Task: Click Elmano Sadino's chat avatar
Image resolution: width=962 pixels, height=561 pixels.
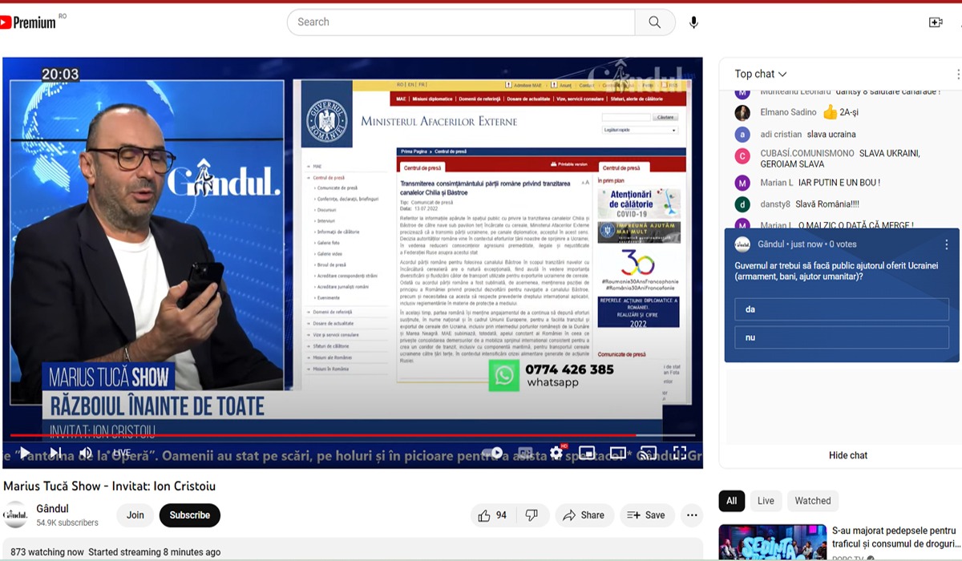Action: [743, 112]
